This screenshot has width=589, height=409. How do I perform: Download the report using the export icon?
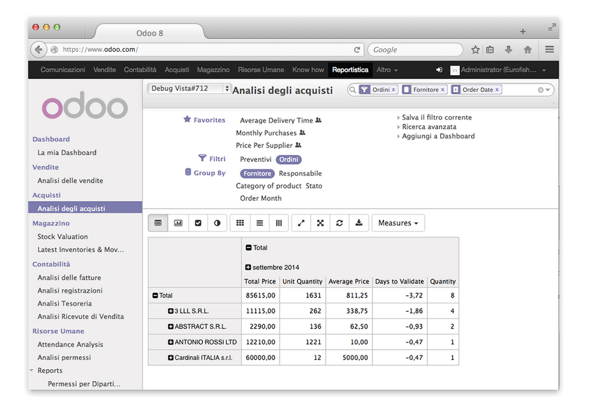359,222
